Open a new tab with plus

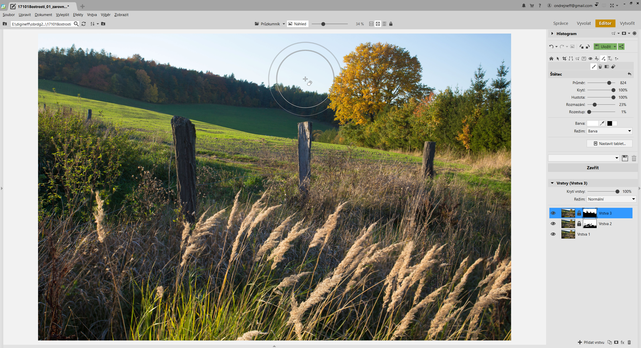[x=82, y=6]
